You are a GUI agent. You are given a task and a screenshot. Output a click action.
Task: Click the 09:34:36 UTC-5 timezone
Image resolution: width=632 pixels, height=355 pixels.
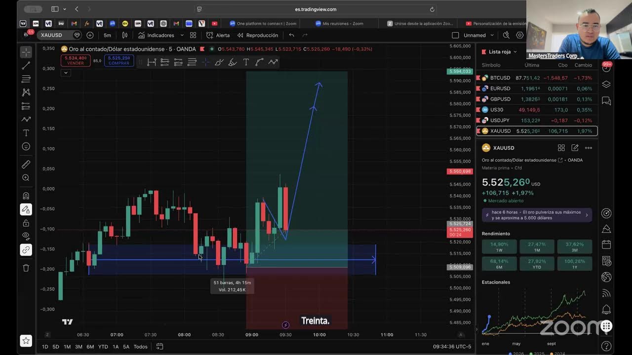click(452, 347)
